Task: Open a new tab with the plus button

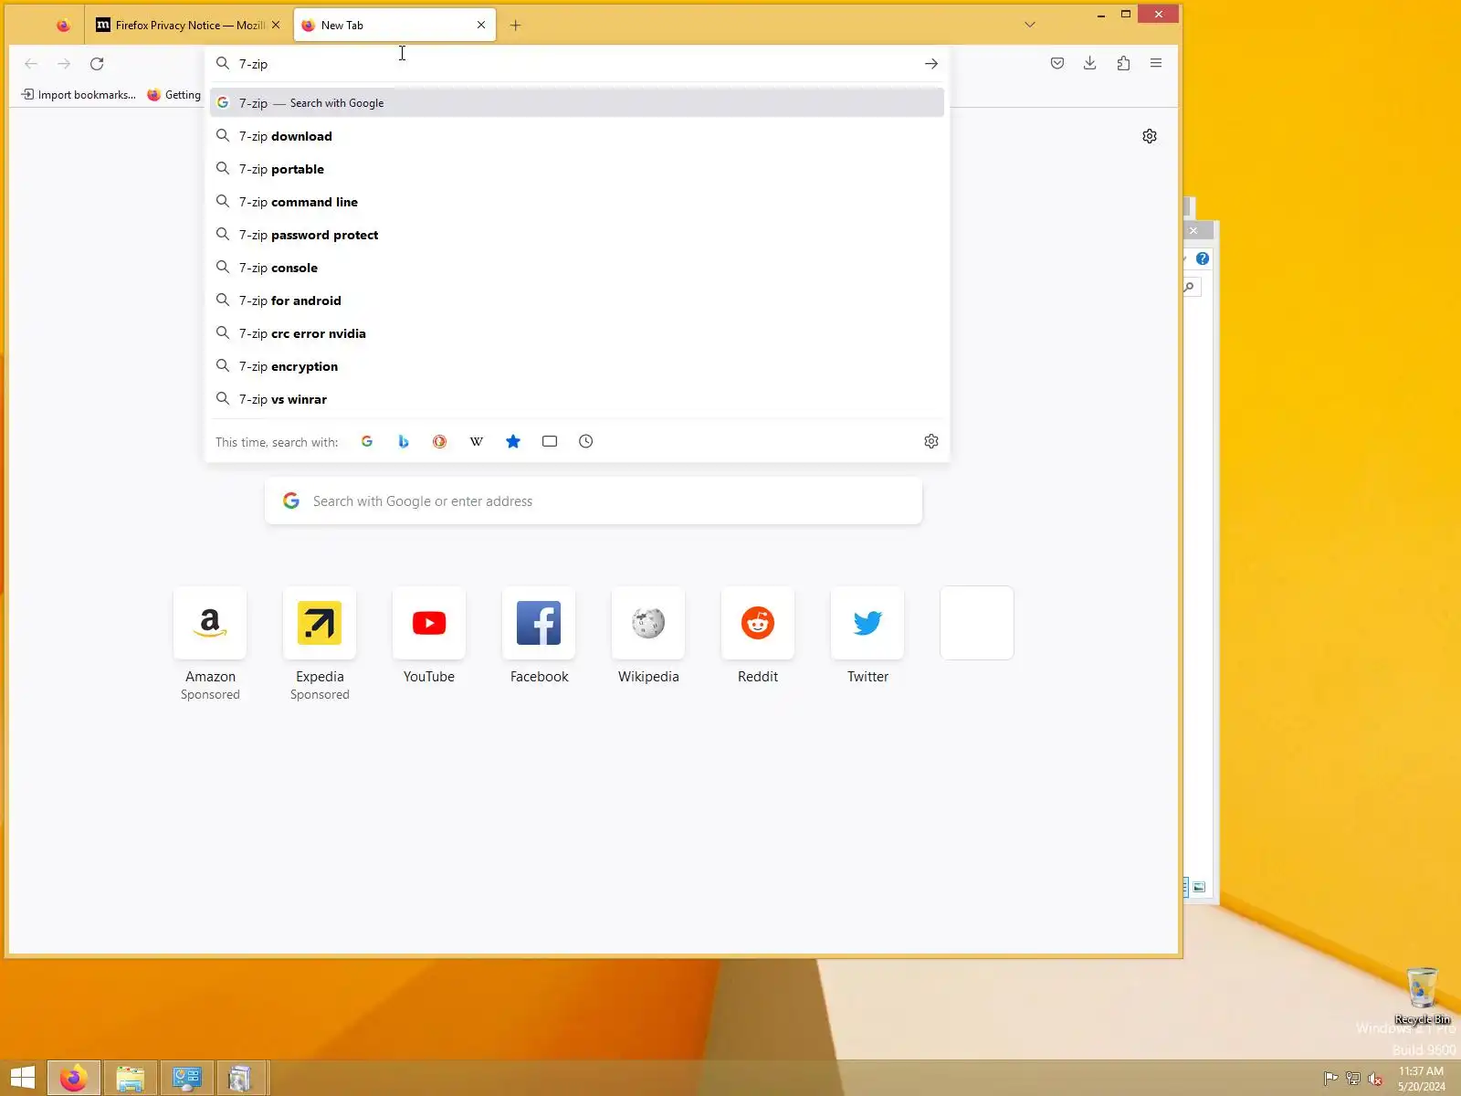Action: coord(515,26)
